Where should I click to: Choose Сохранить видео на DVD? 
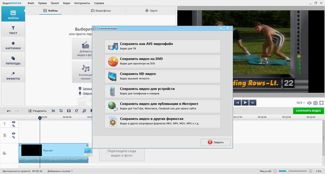click(x=162, y=61)
